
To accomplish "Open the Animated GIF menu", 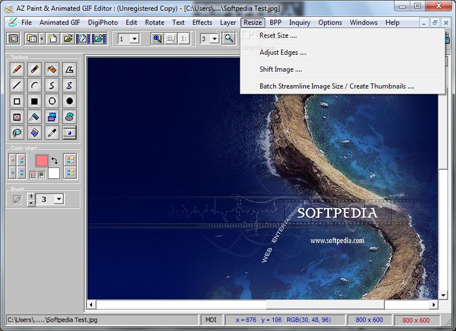I will pos(60,23).
